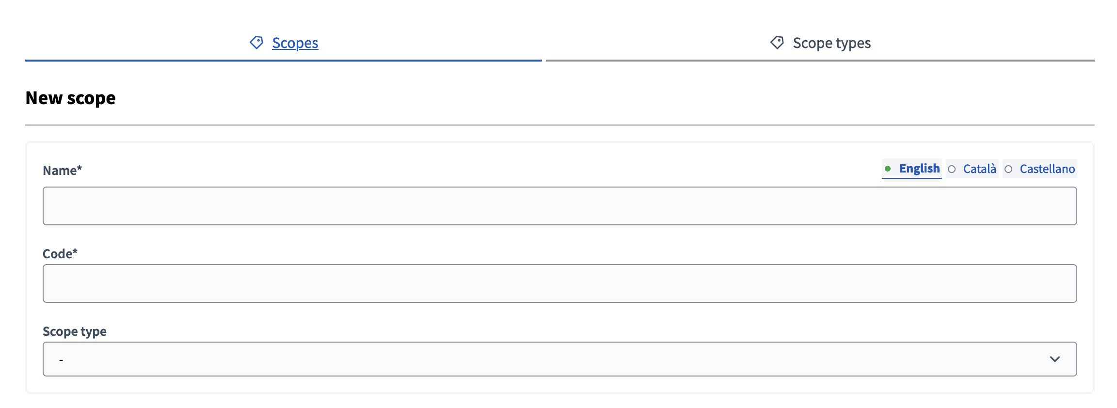Click the tag icon beside Scopes
1117x408 pixels.
coord(256,43)
